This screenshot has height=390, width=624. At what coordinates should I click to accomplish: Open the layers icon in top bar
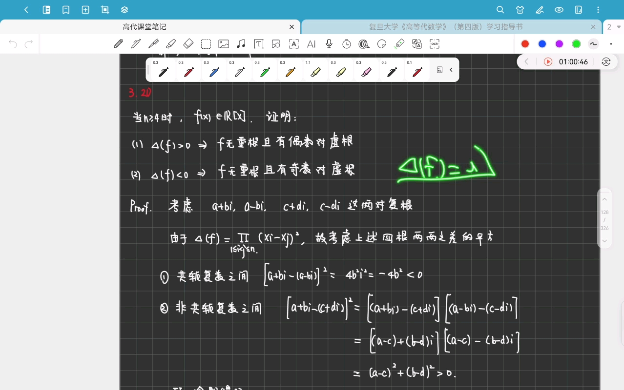pyautogui.click(x=125, y=10)
